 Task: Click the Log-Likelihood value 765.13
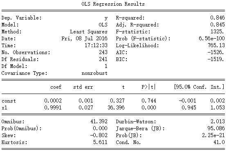(x=216, y=45)
